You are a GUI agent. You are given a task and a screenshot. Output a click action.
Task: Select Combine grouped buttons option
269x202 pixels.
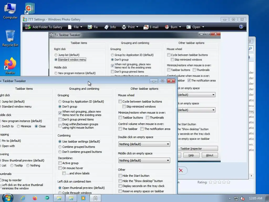pyautogui.click(x=60, y=147)
